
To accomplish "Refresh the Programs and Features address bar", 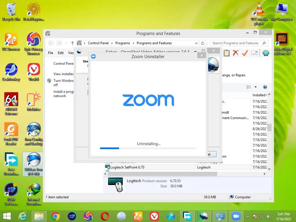I will [x=203, y=43].
